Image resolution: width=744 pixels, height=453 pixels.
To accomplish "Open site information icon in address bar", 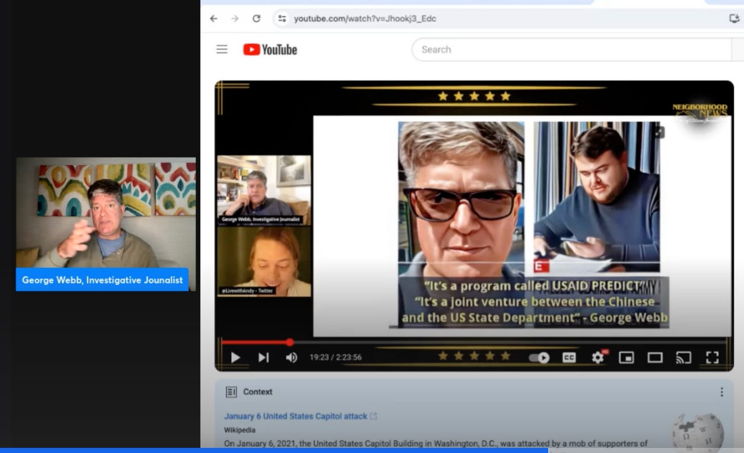I will point(282,19).
